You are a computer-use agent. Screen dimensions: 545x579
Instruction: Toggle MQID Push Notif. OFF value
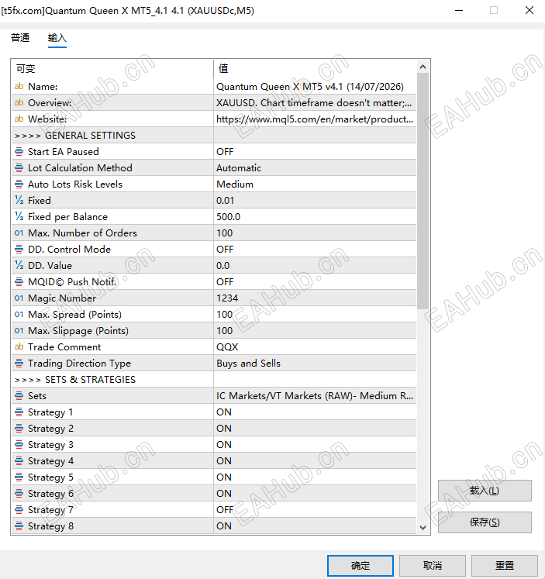[x=315, y=281]
